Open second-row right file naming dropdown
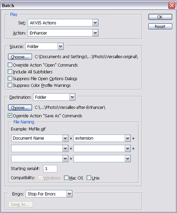Viewport: 177px width, 213px height. [x=102, y=148]
